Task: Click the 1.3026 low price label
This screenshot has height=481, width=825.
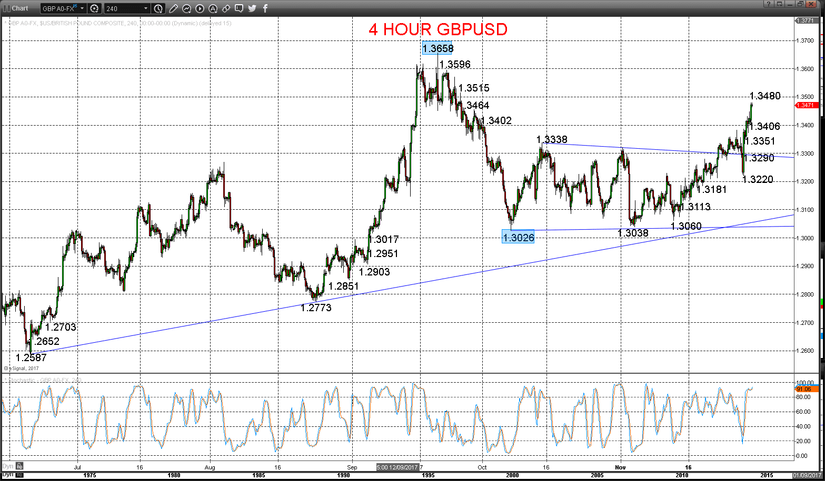Action: point(519,237)
